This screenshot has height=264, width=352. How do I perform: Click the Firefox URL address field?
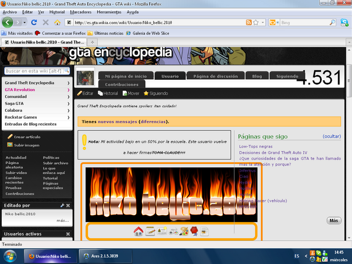click(159, 23)
